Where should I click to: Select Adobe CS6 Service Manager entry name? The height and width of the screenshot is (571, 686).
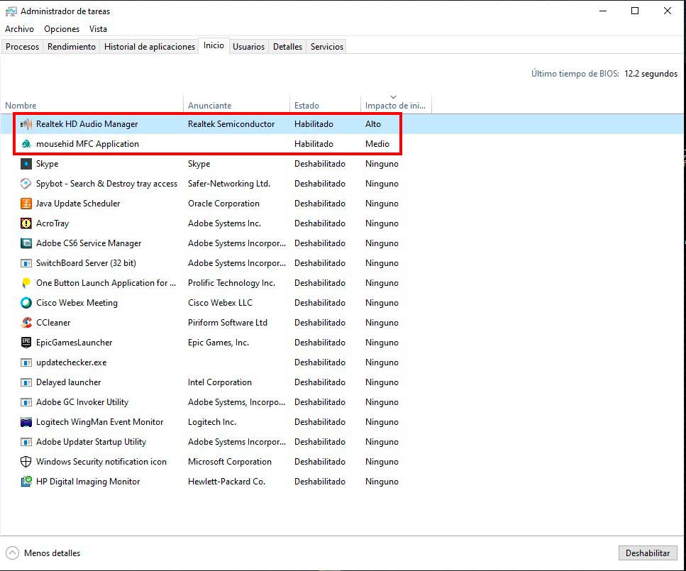89,243
